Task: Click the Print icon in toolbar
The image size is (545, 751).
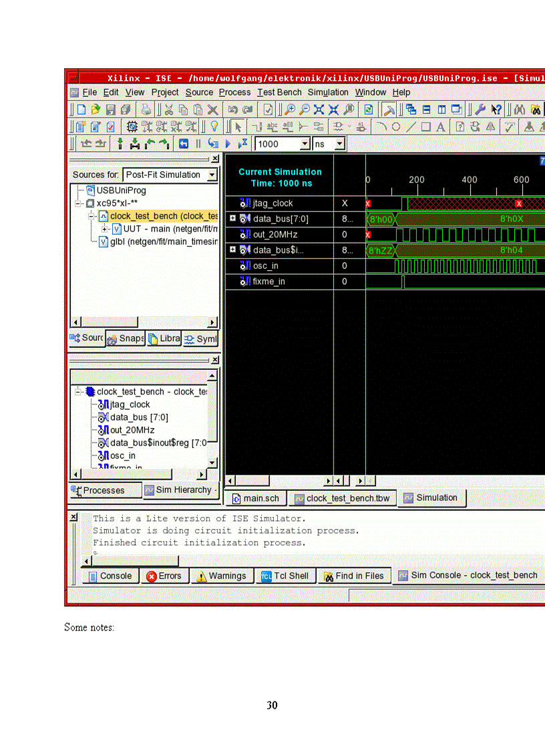Action: (x=146, y=110)
